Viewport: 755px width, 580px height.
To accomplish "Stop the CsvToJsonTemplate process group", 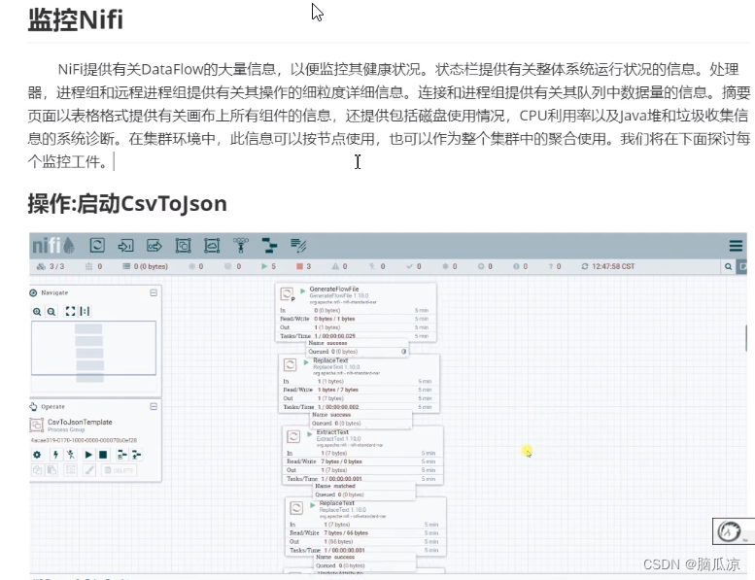I will 103,455.
